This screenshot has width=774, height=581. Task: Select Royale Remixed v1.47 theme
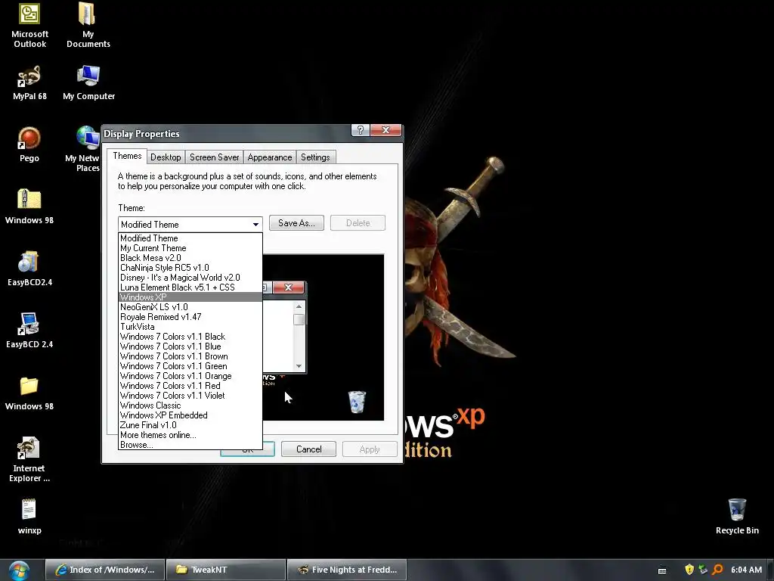click(x=190, y=317)
